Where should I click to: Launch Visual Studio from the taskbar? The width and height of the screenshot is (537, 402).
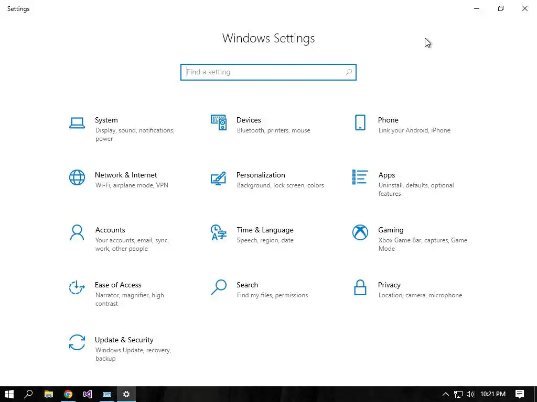88,394
